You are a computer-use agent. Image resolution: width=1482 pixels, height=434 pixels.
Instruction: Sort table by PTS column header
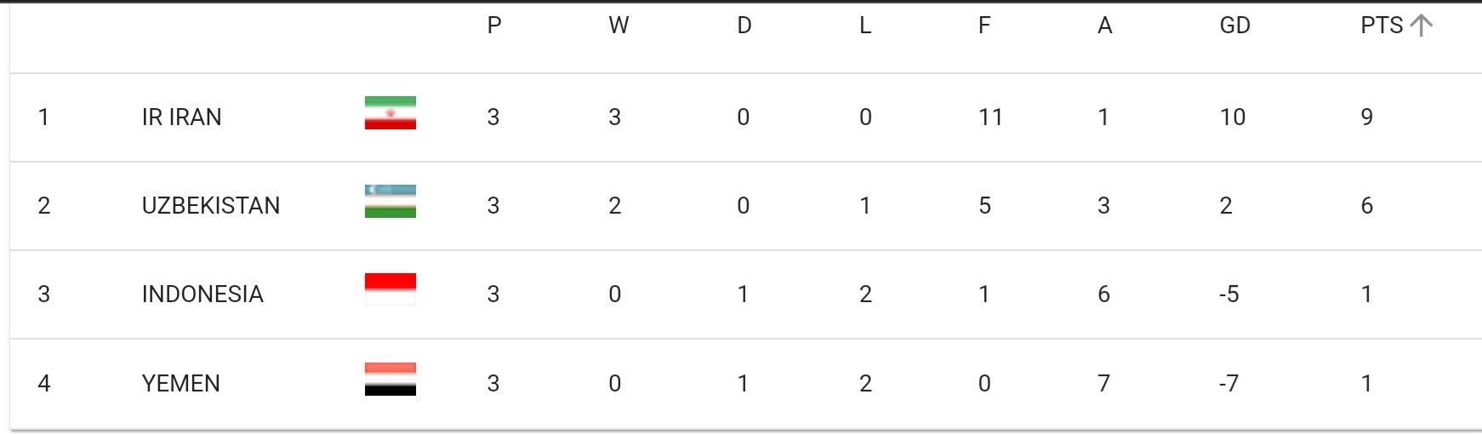click(1382, 26)
